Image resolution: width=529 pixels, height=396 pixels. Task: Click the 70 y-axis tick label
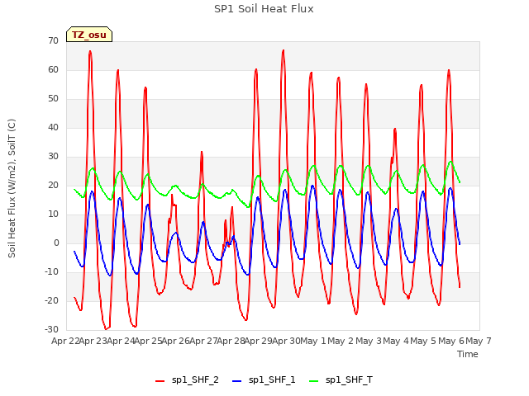[x=53, y=40]
